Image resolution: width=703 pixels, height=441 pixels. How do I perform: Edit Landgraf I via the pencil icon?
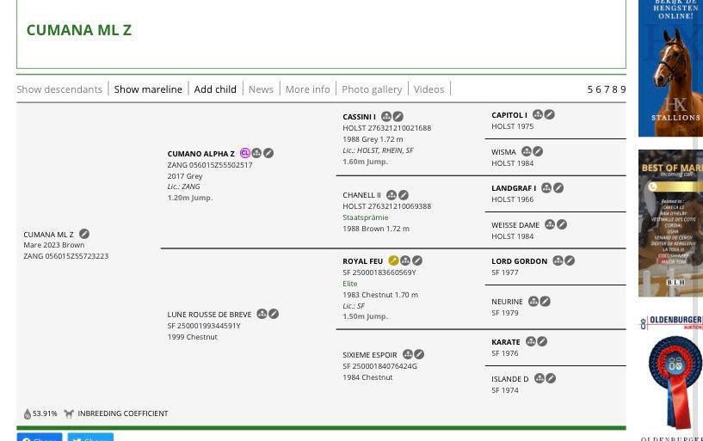pos(558,187)
